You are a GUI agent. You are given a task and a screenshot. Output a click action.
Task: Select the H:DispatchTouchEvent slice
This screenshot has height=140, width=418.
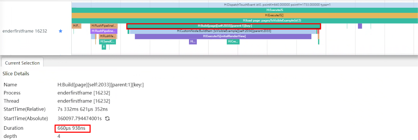coord(245,5)
